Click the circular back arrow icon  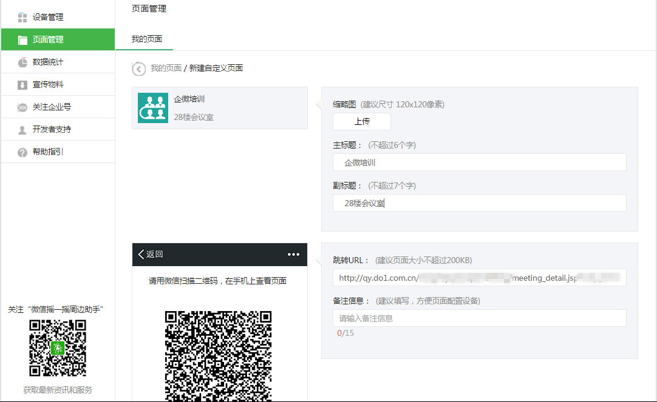(138, 69)
